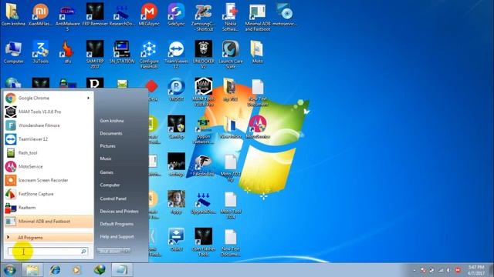Select the SideSync desktop icon
Image resolution: width=494 pixels, height=277 pixels.
176,15
